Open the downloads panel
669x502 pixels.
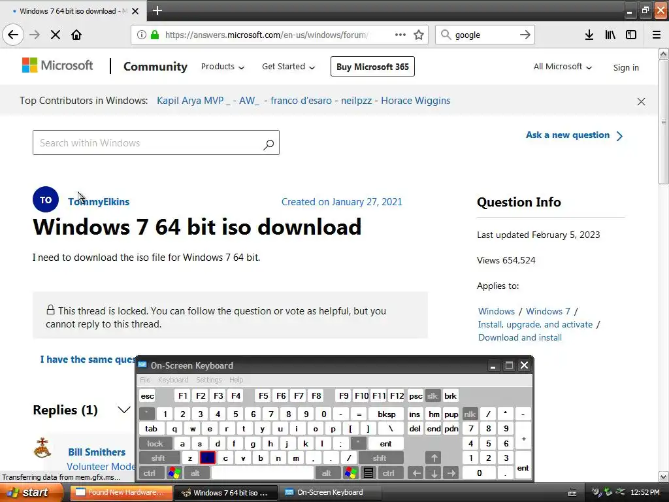[589, 35]
